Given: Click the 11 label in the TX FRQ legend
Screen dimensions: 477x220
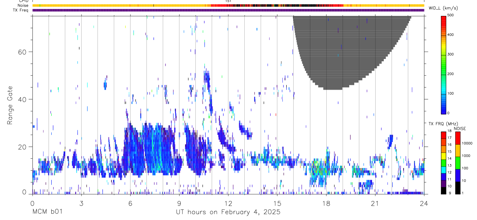Looking at the screenshot, I should click(449, 179).
